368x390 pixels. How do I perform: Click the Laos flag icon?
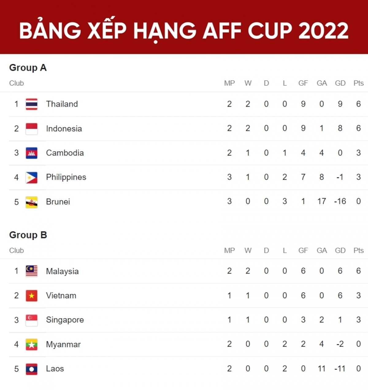(x=32, y=369)
